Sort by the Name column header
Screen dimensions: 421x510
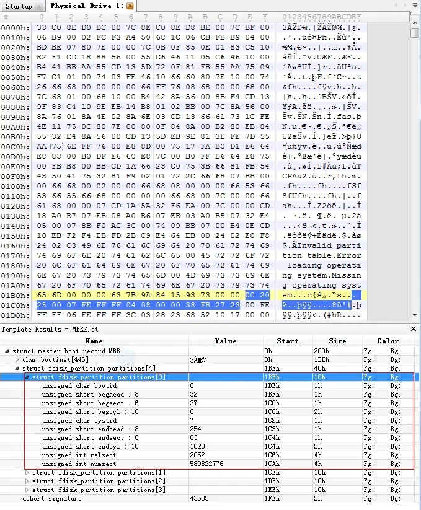click(94, 341)
